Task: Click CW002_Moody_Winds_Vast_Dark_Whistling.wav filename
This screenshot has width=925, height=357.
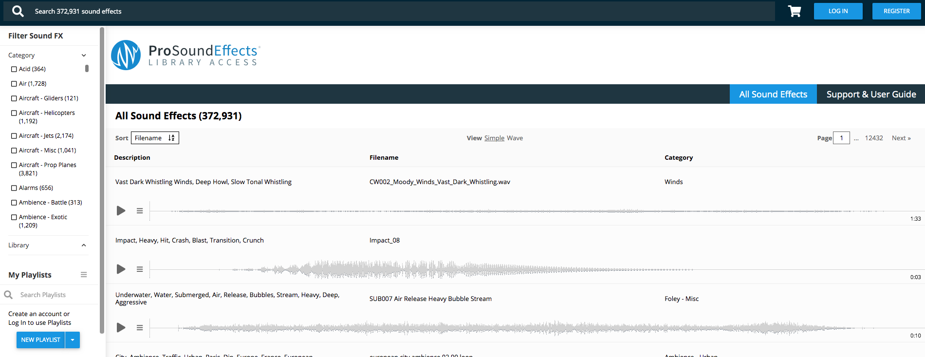Action: (440, 182)
